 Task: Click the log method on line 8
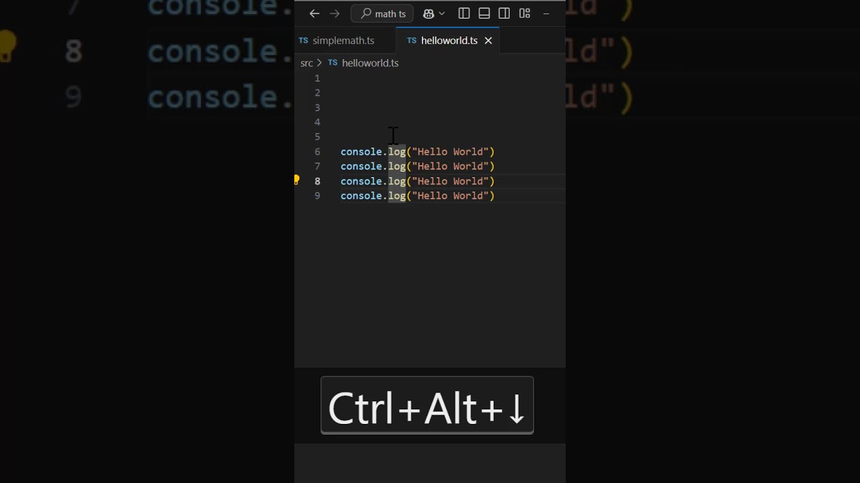tap(397, 181)
